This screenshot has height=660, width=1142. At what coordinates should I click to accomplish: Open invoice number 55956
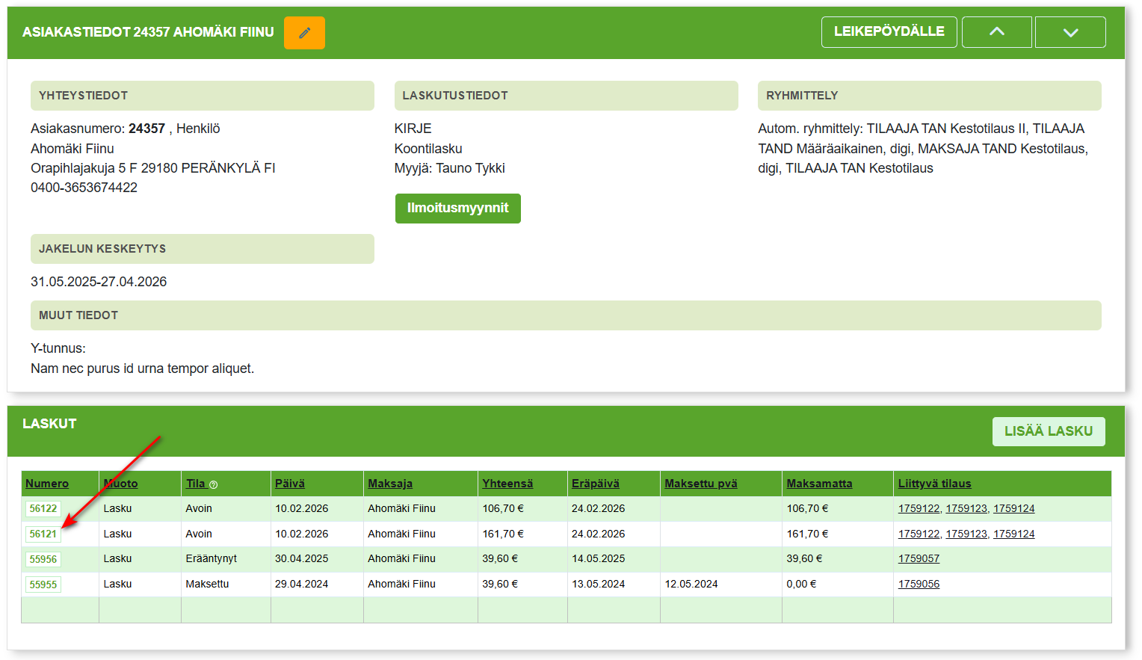43,560
